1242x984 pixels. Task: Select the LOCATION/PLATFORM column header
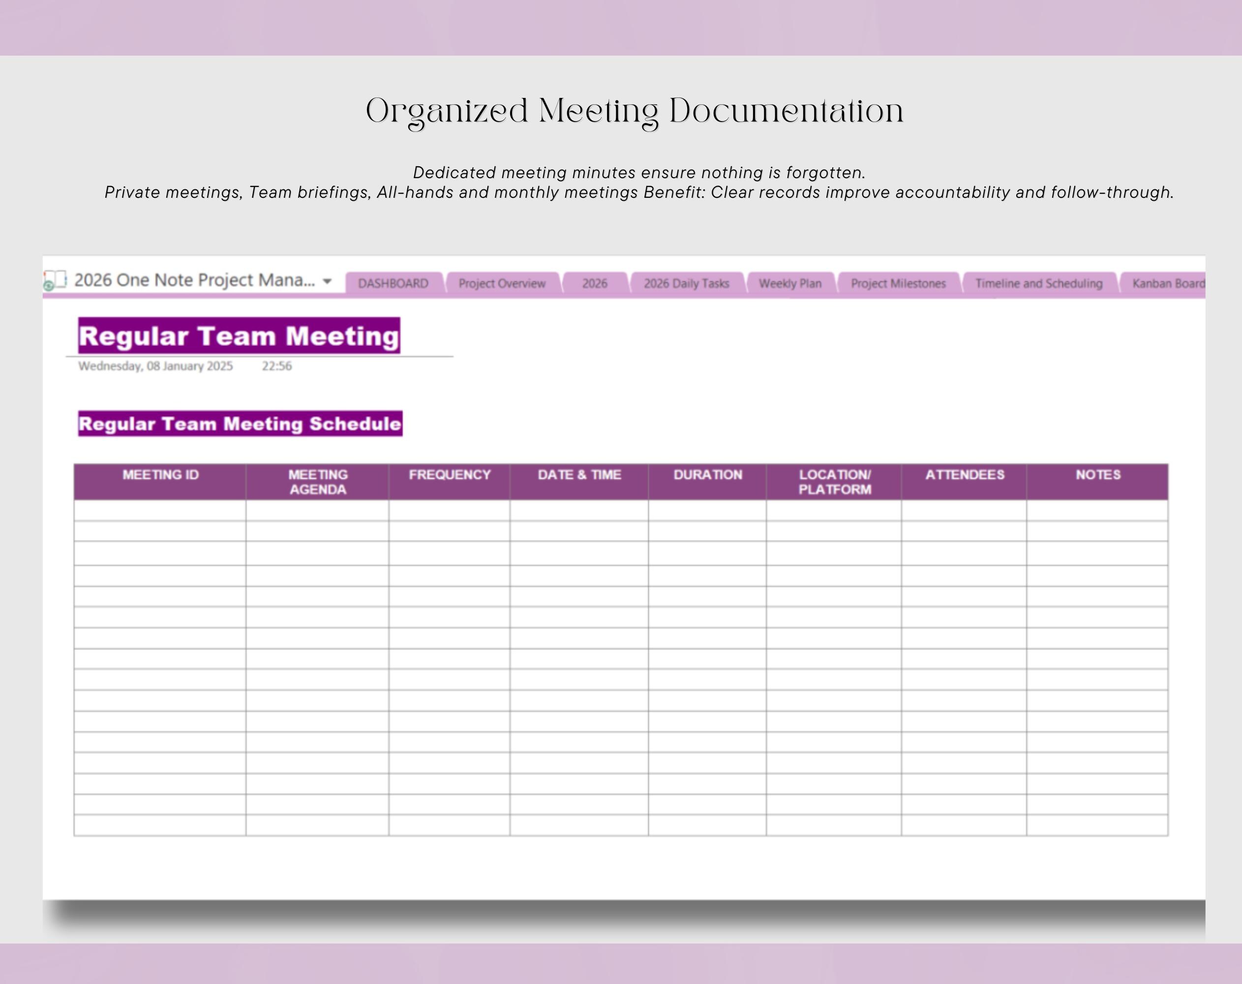[834, 482]
